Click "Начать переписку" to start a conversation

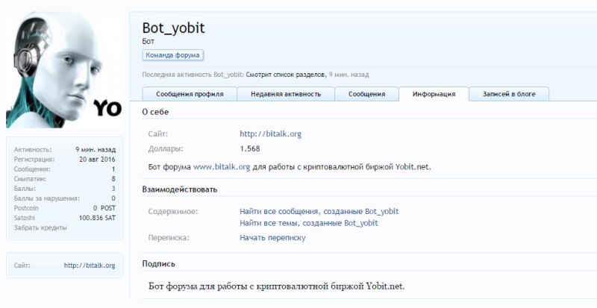[272, 238]
